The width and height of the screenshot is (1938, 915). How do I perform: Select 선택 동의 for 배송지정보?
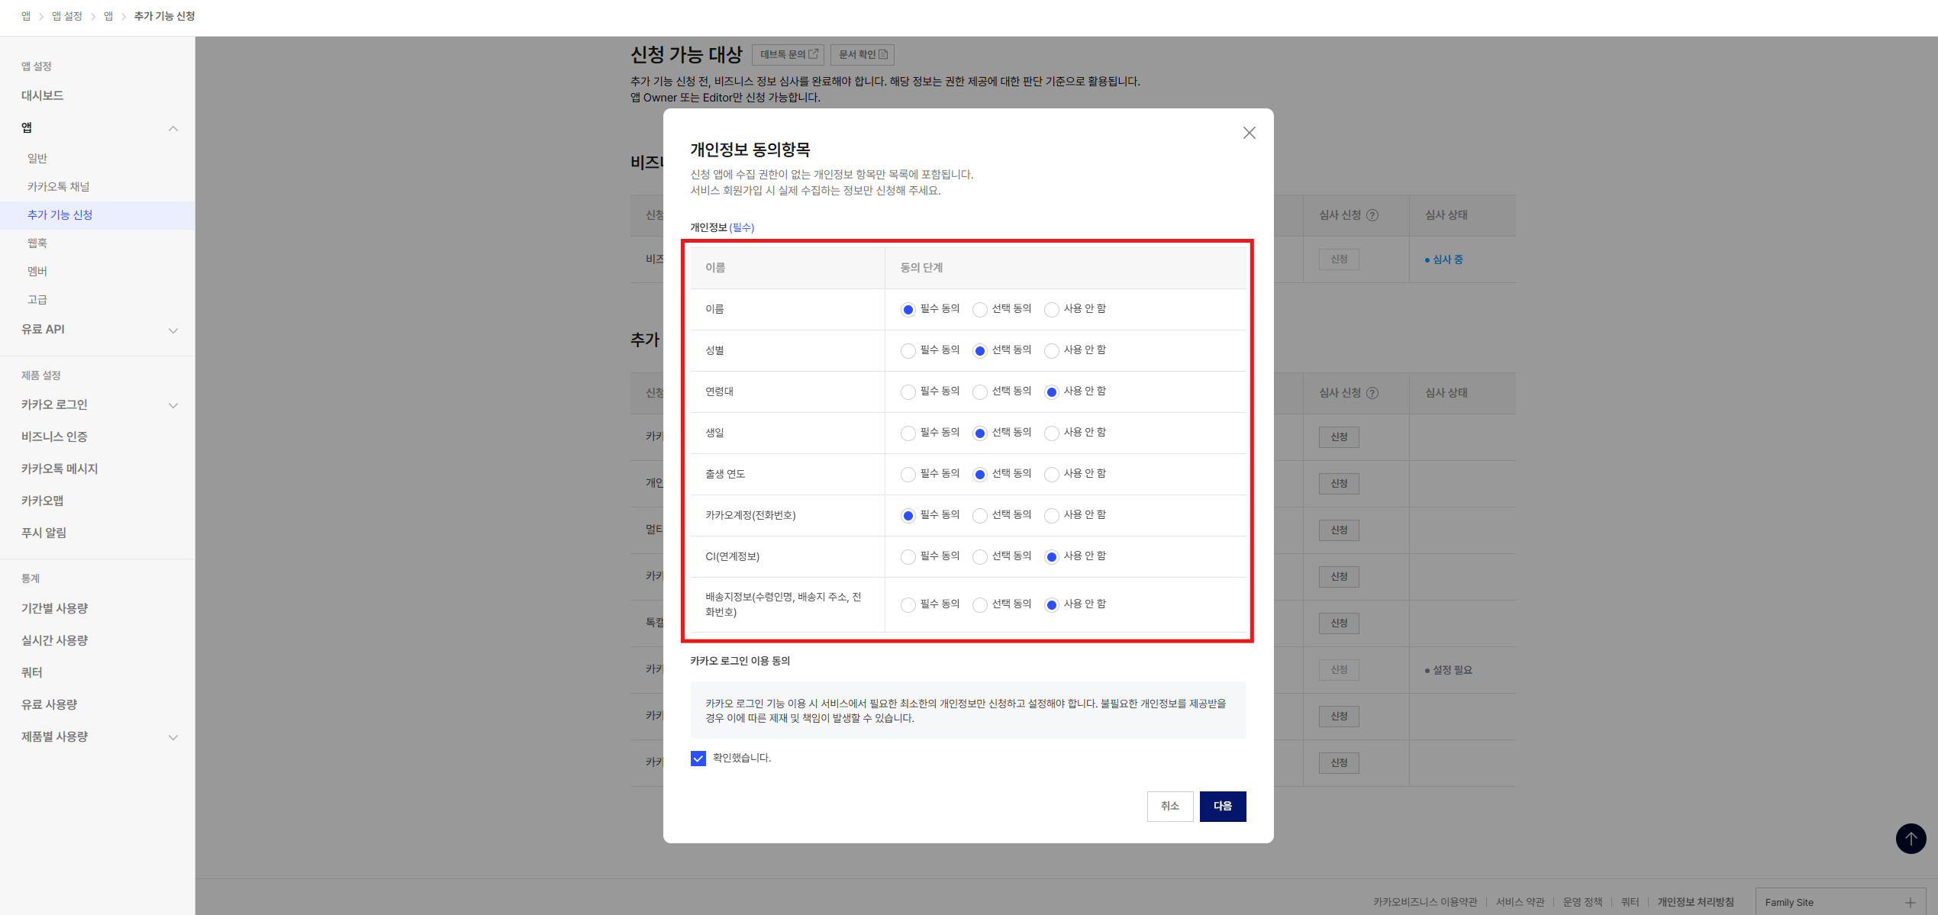click(x=979, y=604)
